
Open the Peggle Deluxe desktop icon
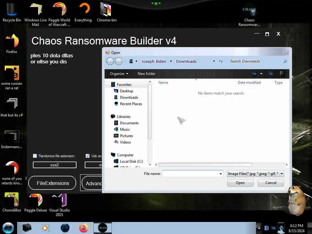[x=36, y=202]
